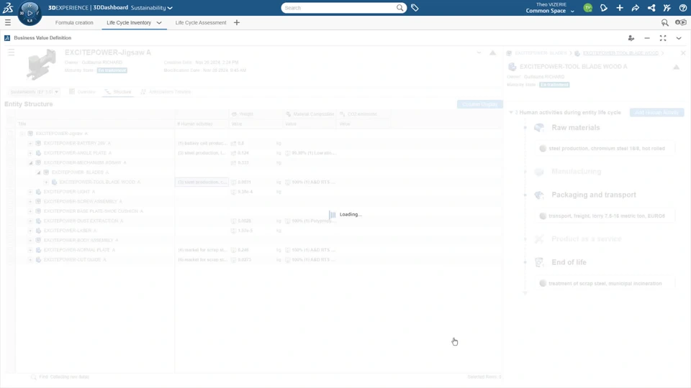Click the blue button above the table

pos(480,104)
